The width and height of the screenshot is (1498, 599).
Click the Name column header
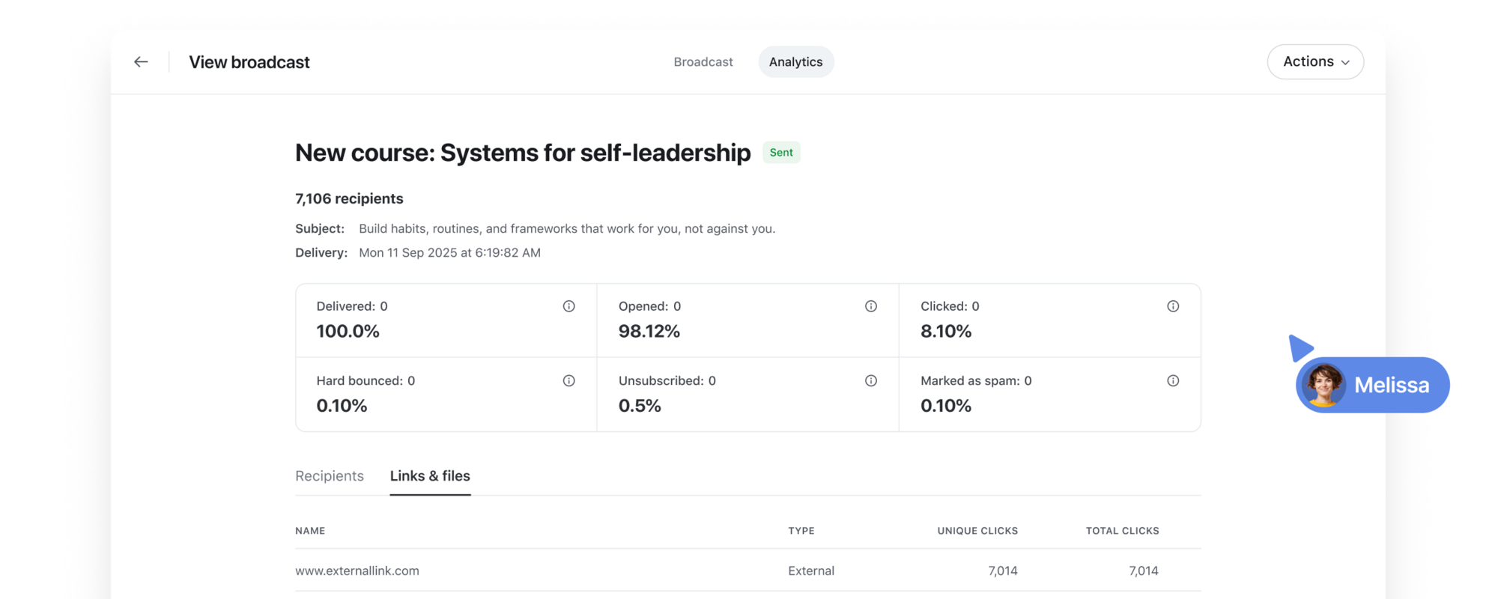(x=310, y=531)
